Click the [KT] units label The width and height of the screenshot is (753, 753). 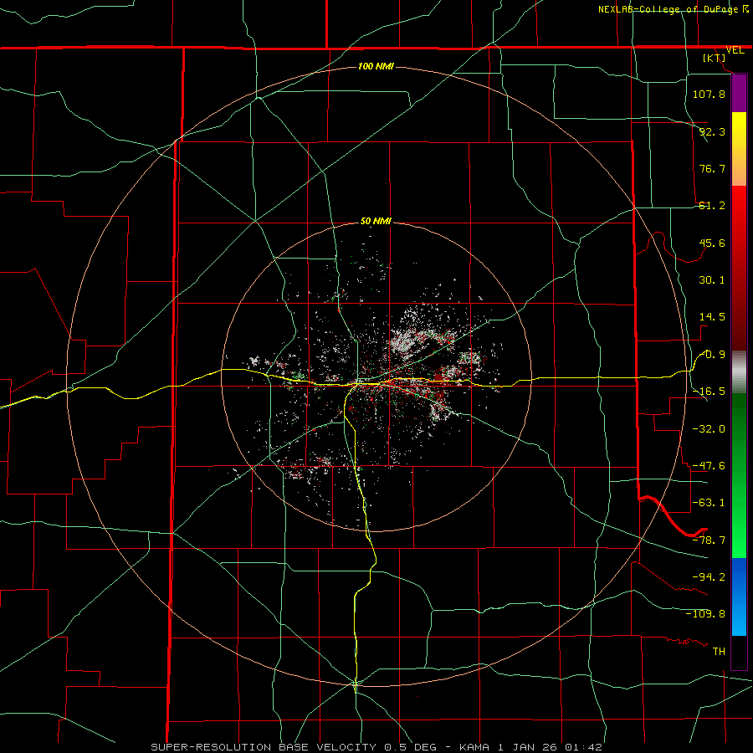pyautogui.click(x=715, y=58)
